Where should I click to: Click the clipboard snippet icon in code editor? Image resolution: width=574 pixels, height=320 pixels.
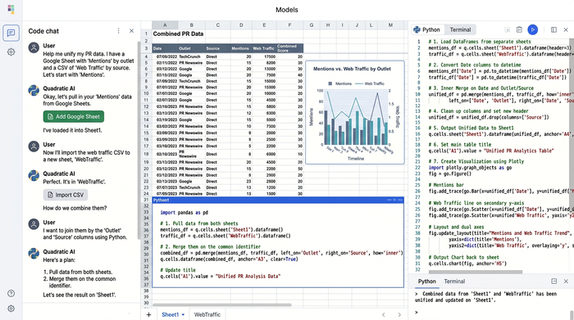coord(519,29)
